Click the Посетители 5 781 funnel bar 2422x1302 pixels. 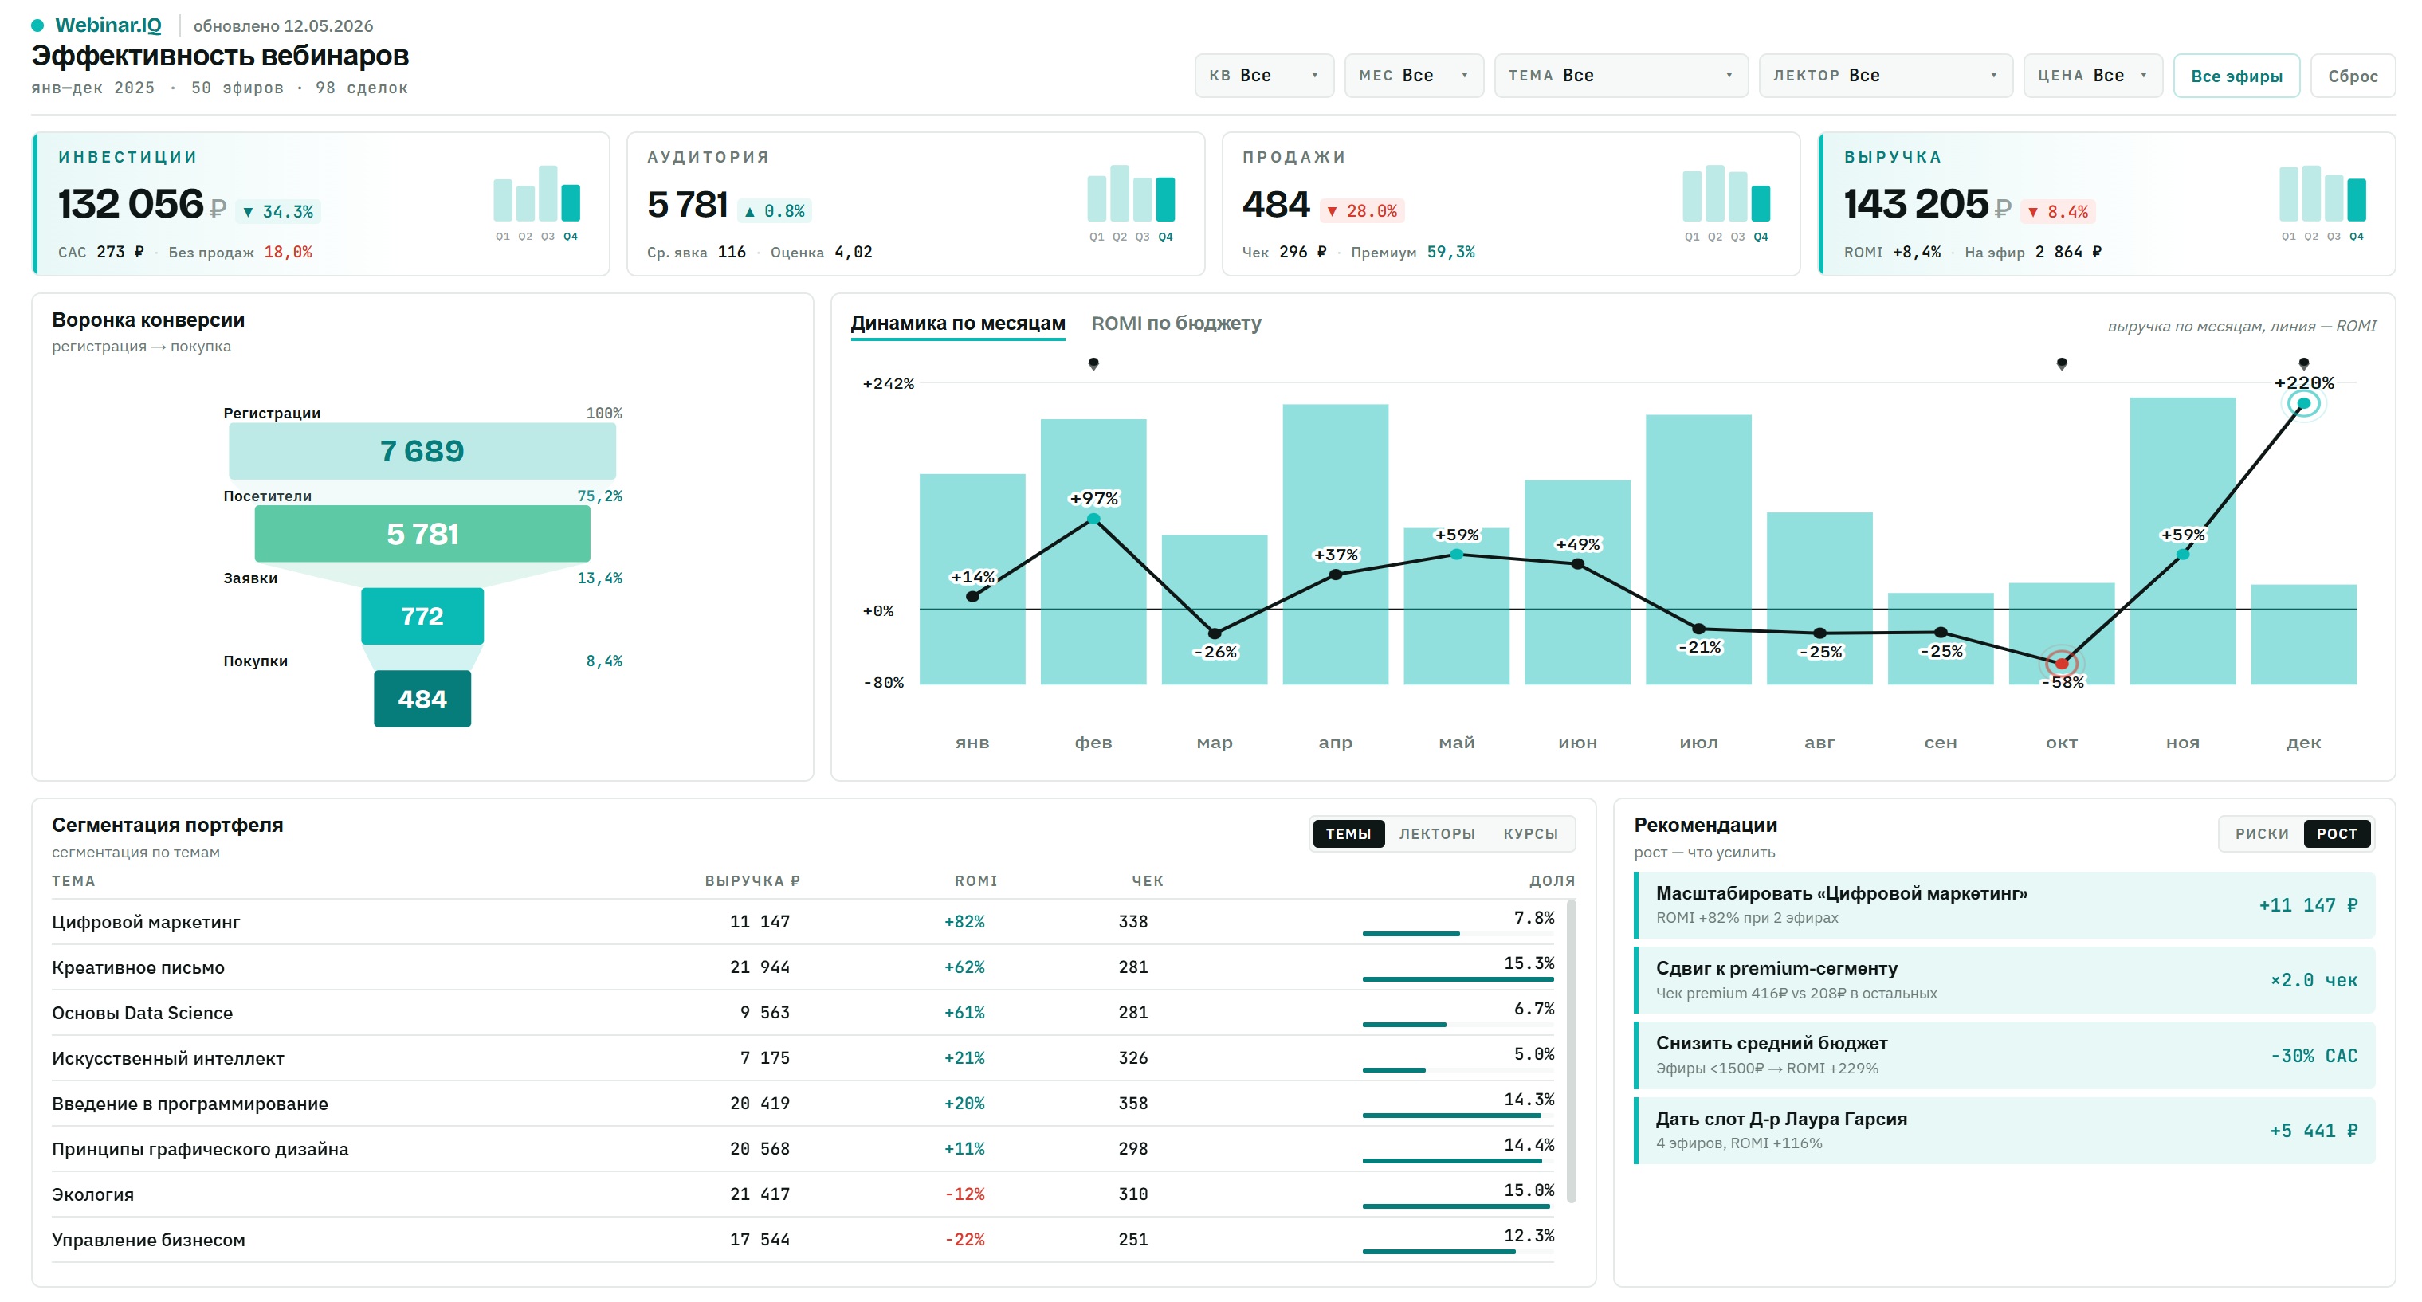tap(422, 534)
